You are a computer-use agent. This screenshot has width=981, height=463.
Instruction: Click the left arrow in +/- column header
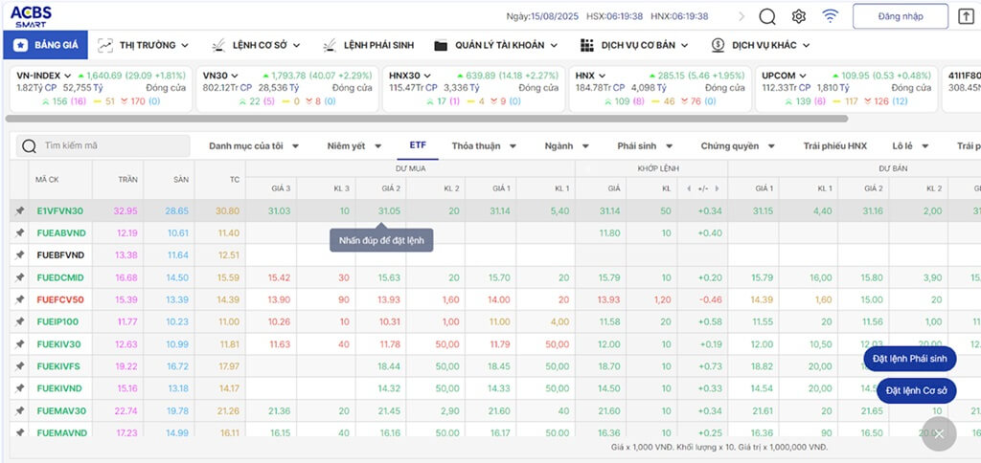pyautogui.click(x=689, y=188)
